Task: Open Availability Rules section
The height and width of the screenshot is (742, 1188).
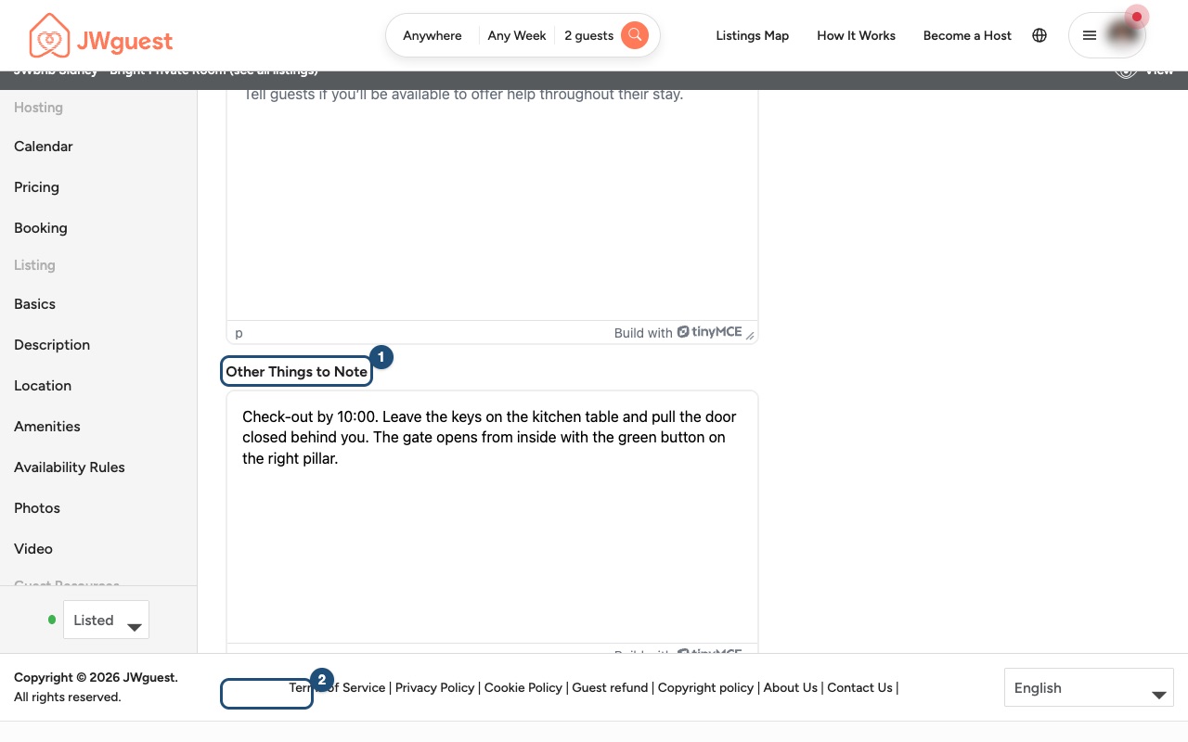Action: click(70, 467)
